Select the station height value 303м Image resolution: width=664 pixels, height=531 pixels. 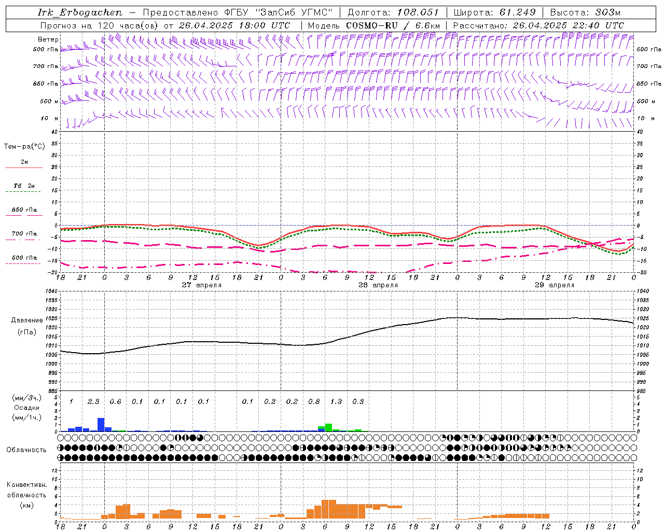[607, 12]
